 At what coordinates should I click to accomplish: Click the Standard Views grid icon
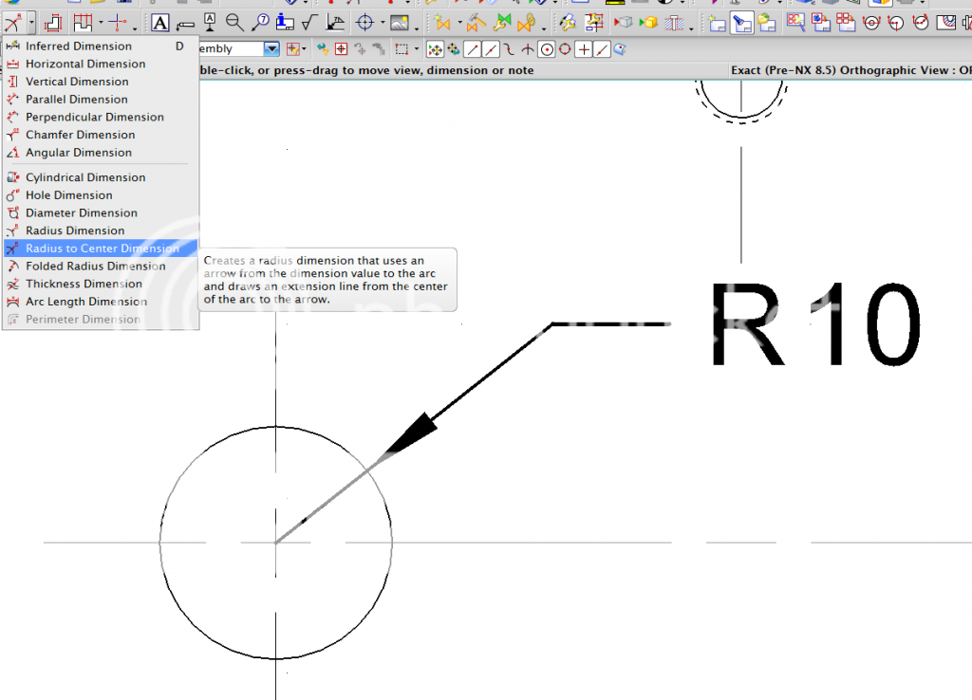tap(846, 24)
